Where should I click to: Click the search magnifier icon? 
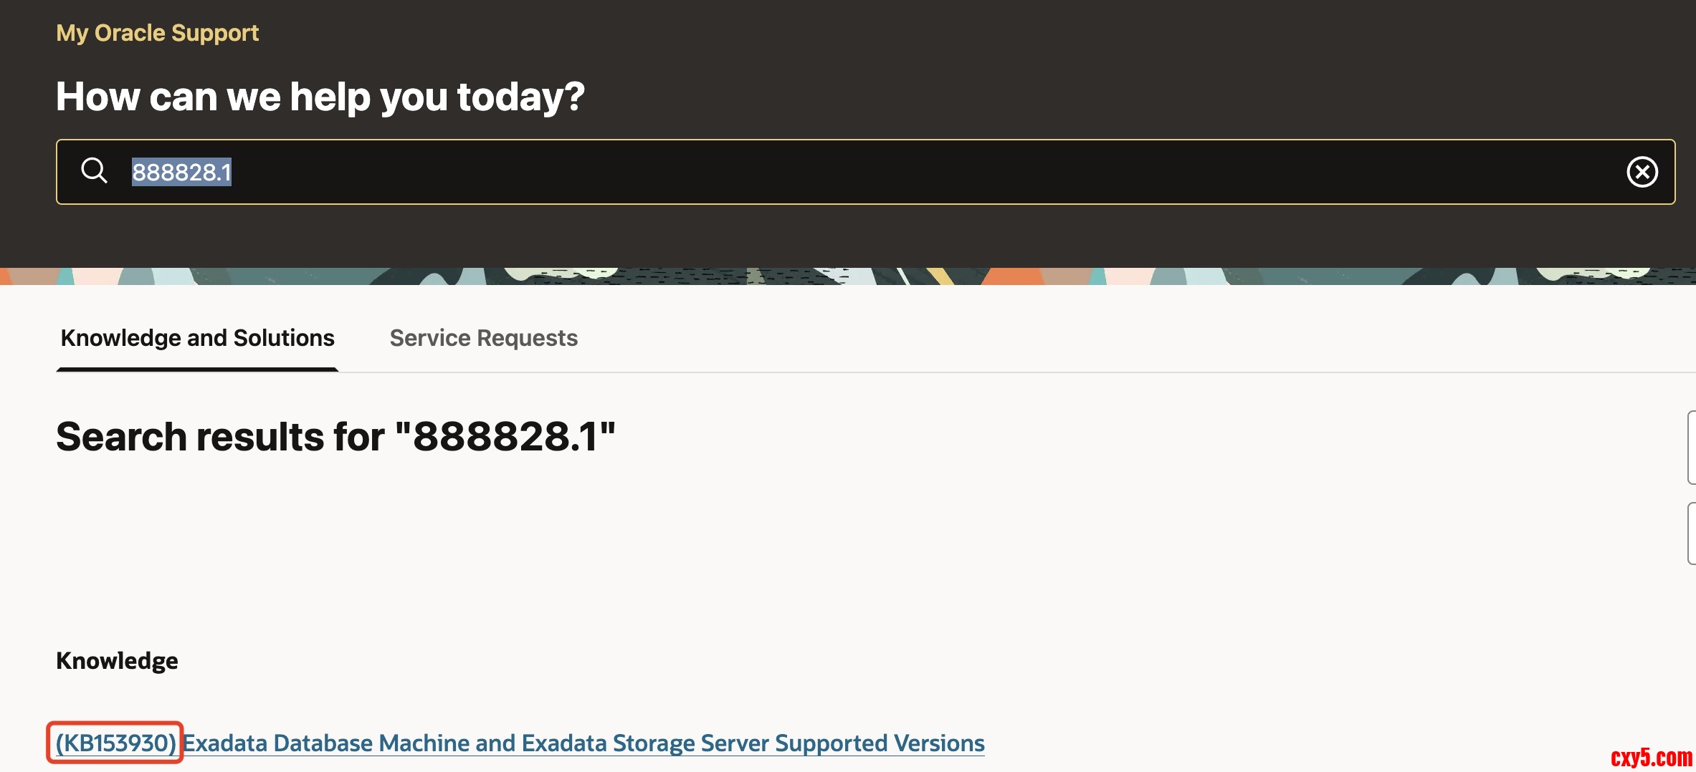pos(94,171)
